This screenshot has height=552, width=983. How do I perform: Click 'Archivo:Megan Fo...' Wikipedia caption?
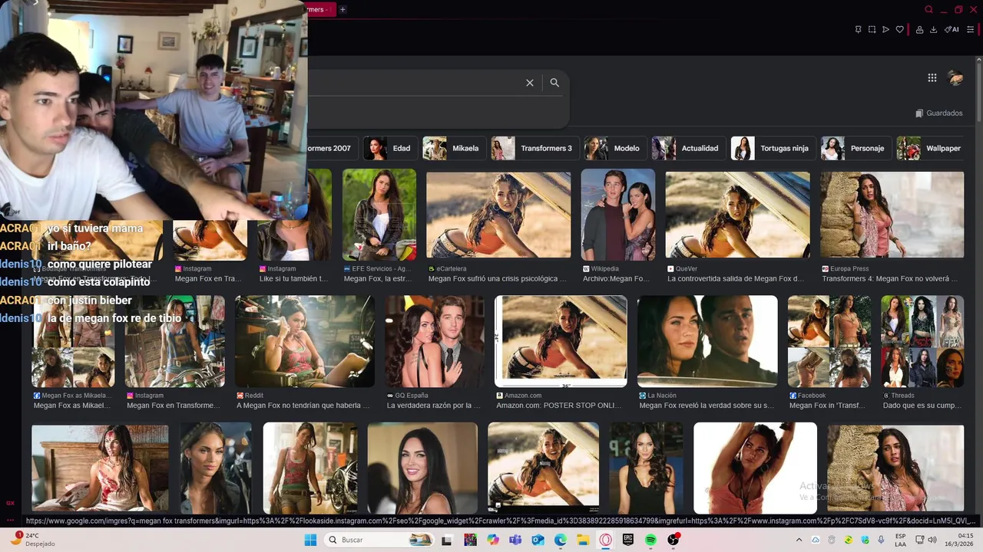tap(616, 279)
